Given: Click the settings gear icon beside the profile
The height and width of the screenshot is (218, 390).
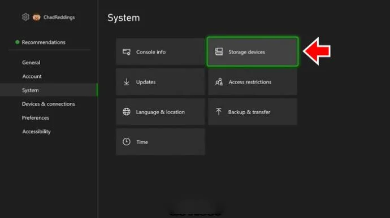Looking at the screenshot, I should point(25,17).
